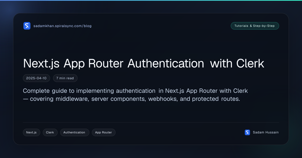This screenshot has height=158, width=302.
Task: Select the Next.js tag
Action: click(x=31, y=132)
